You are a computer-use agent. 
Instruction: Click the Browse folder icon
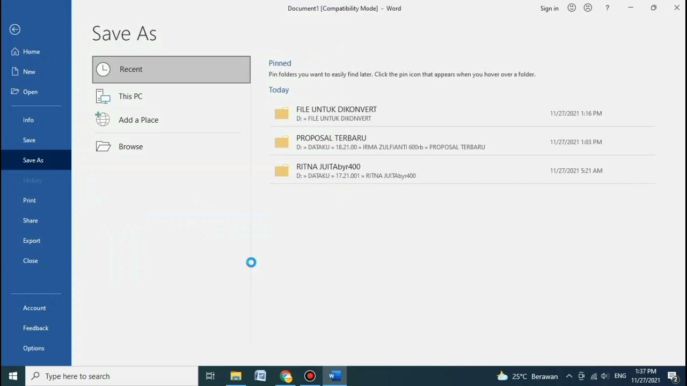pyautogui.click(x=103, y=146)
